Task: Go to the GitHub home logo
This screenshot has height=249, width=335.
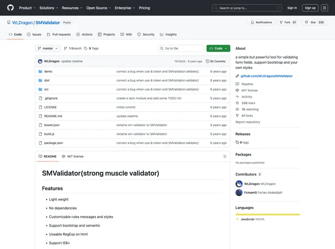Action: tap(10, 8)
